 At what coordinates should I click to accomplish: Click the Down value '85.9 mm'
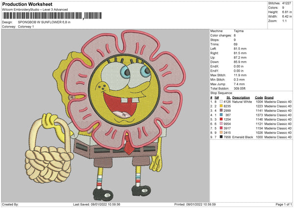[x=240, y=62]
